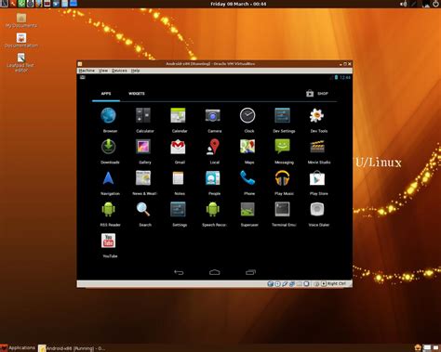Tap the Android recent apps button
441x352 pixels.
tap(250, 272)
